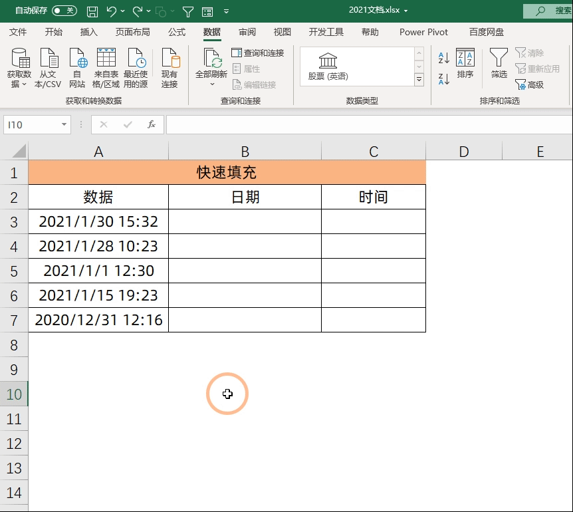Image resolution: width=573 pixels, height=512 pixels.
Task: Open the 获取数据 dropdown button
Action: pyautogui.click(x=19, y=68)
